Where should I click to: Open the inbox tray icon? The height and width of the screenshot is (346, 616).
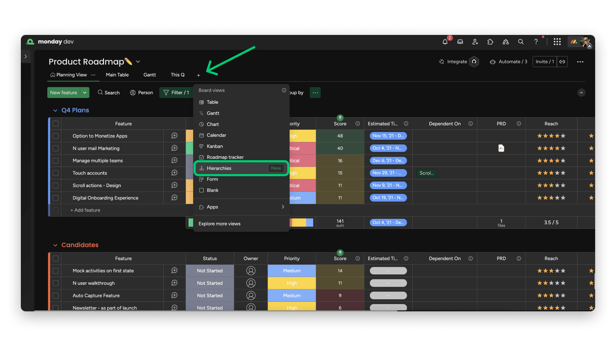click(460, 42)
